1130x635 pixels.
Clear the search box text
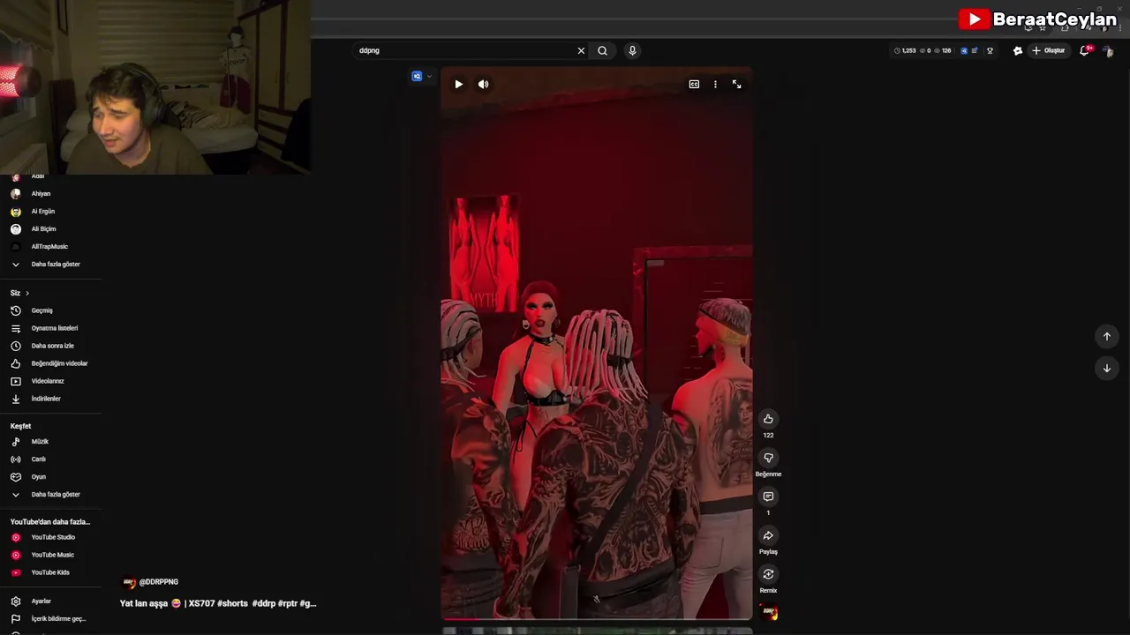click(x=581, y=50)
